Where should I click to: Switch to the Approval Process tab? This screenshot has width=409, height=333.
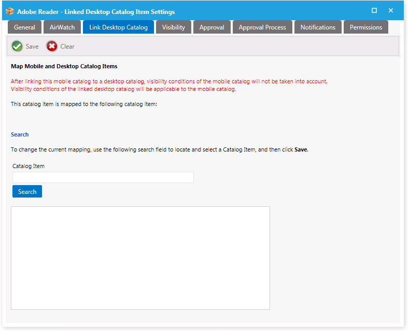pyautogui.click(x=262, y=27)
